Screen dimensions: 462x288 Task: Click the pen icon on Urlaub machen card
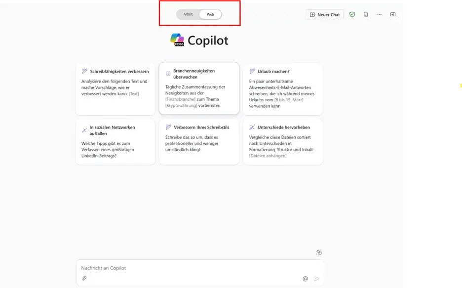(252, 72)
